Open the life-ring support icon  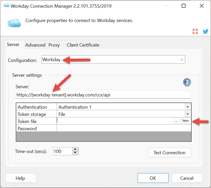(x=195, y=31)
